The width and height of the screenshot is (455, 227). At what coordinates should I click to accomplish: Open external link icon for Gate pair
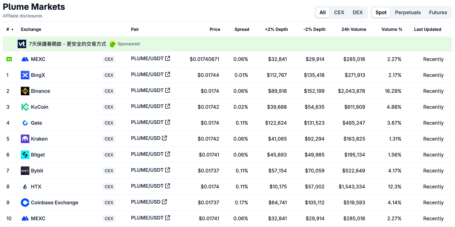pos(168,122)
